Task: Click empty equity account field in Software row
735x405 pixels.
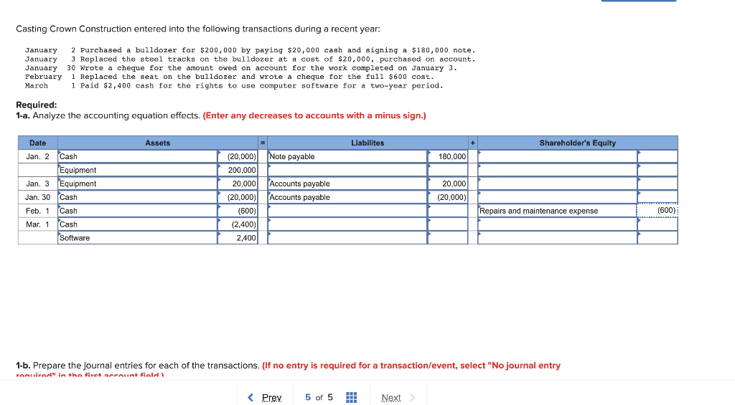Action: [557, 238]
